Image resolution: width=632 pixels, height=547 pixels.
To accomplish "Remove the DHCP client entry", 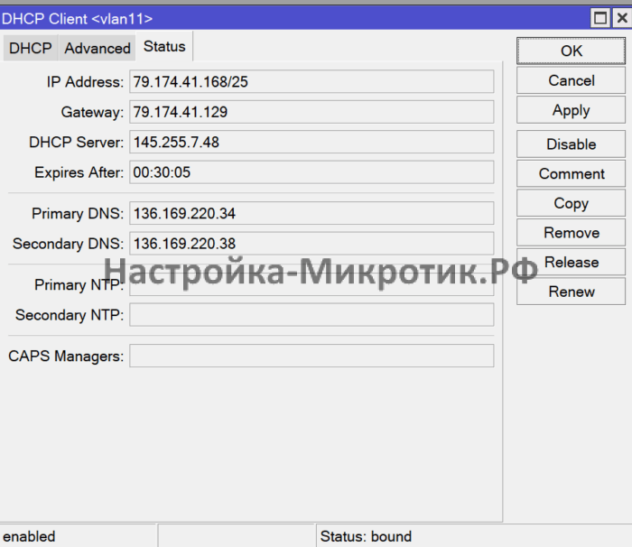I will point(571,233).
